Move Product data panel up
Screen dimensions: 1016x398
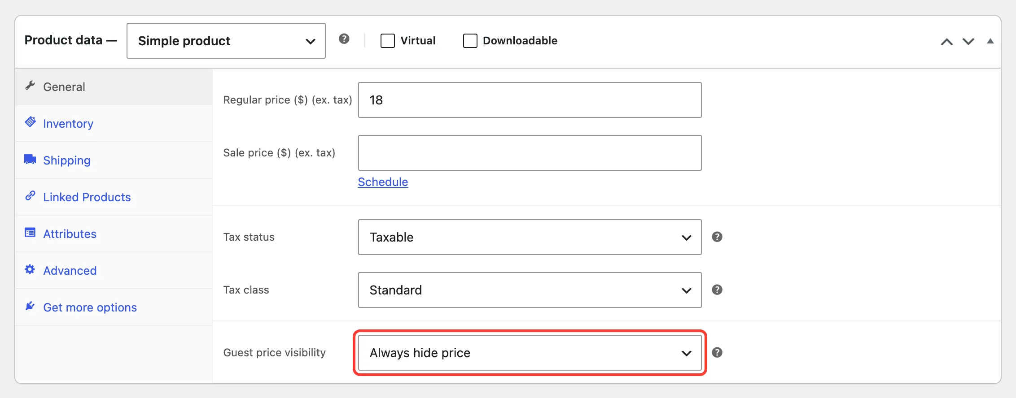[x=947, y=42]
